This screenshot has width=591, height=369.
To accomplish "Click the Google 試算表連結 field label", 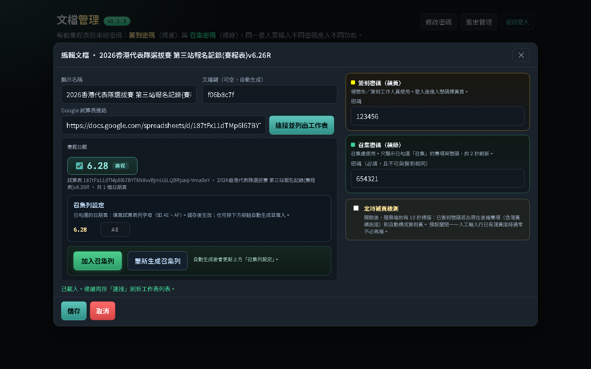I will pos(84,110).
